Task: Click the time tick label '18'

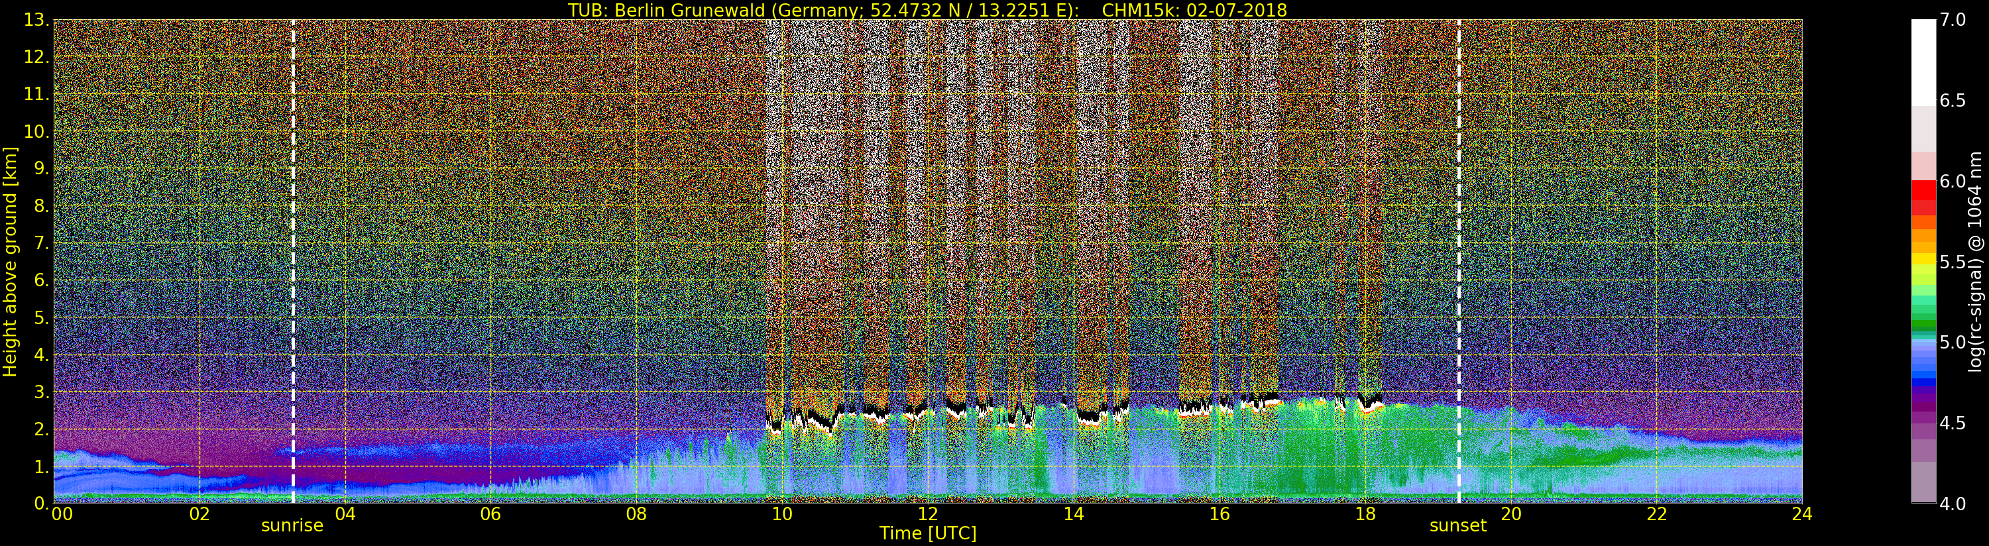Action: tap(1365, 514)
